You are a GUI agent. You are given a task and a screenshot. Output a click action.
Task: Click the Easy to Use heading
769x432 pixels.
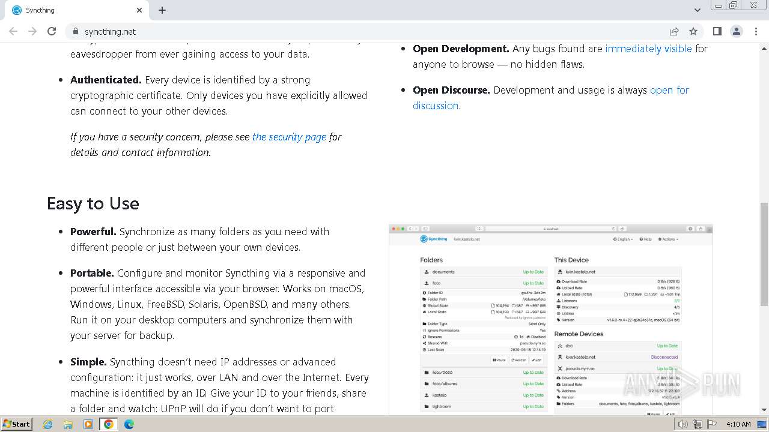(x=93, y=203)
